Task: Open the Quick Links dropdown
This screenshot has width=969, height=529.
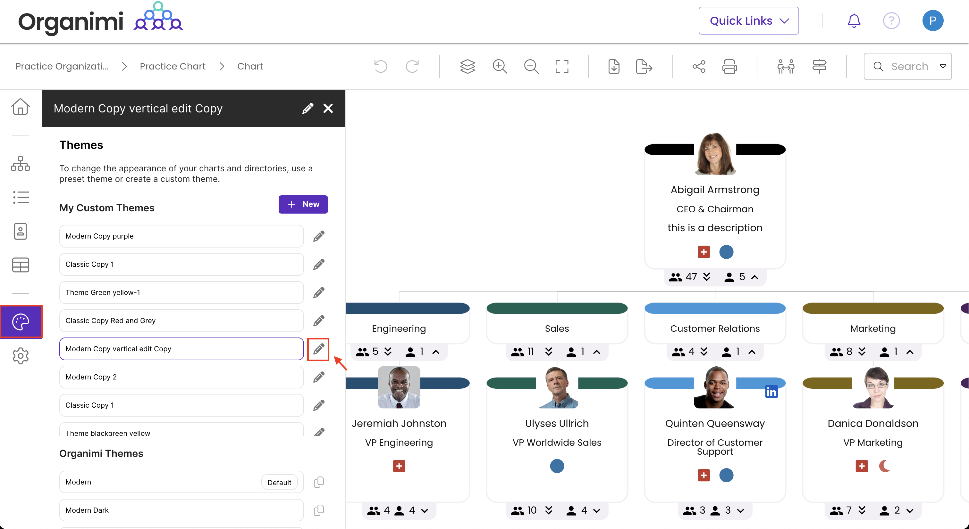Action: [749, 21]
